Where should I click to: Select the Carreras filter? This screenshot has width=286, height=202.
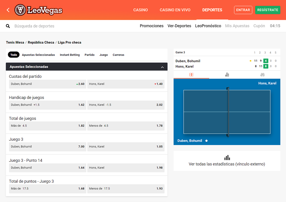(118, 55)
